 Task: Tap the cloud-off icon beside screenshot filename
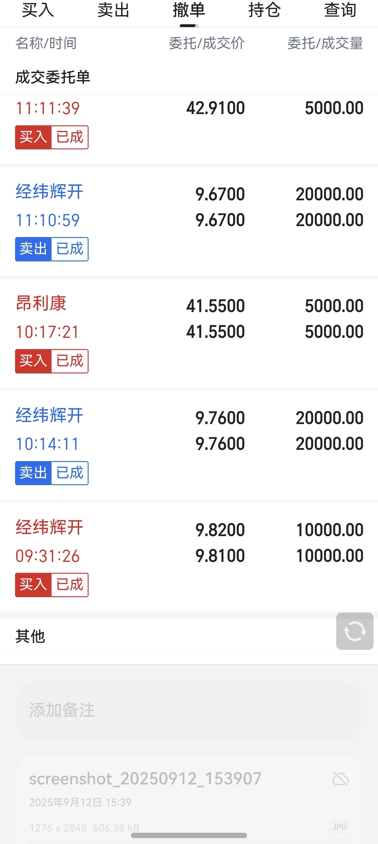click(340, 779)
